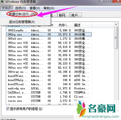Click the process list scrollbar thumb
Image resolution: width=121 pixels, height=120 pixels.
tap(116, 38)
